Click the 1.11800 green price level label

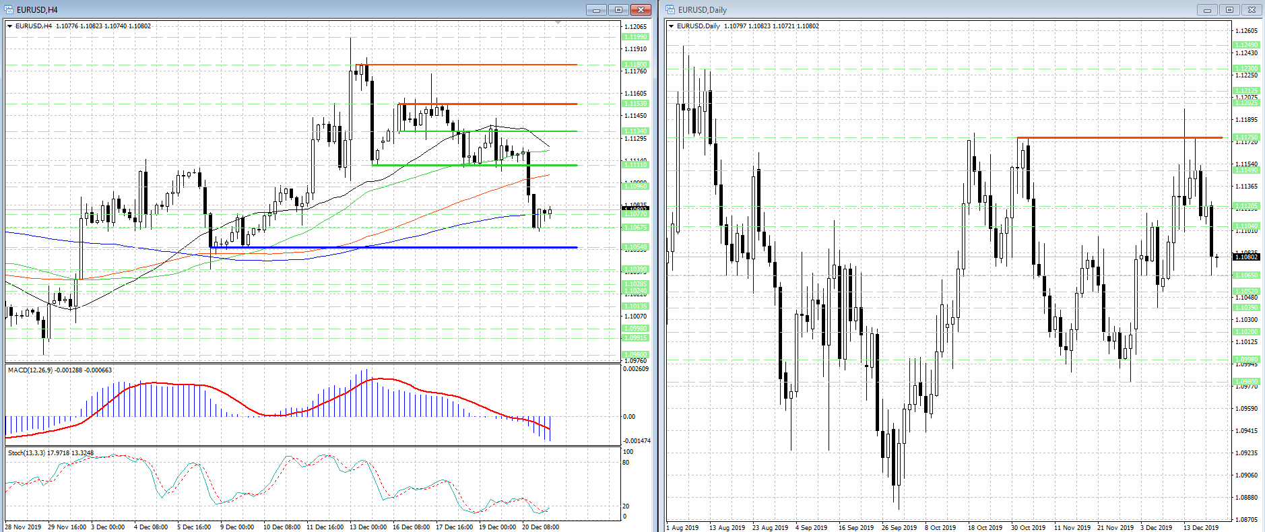[635, 65]
